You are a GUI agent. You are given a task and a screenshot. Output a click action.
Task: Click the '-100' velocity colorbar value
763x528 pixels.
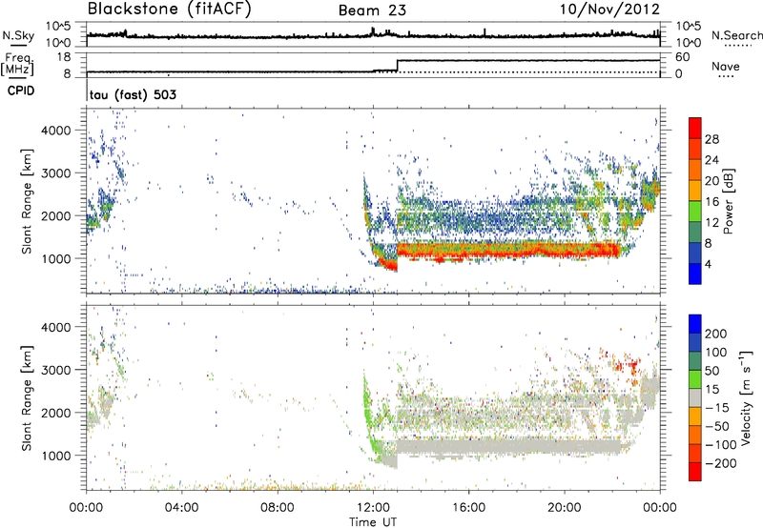721,445
